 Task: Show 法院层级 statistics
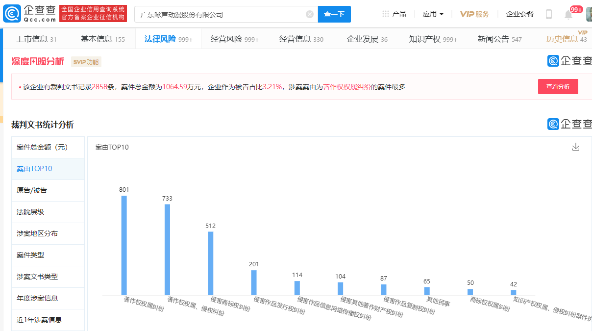click(x=48, y=212)
